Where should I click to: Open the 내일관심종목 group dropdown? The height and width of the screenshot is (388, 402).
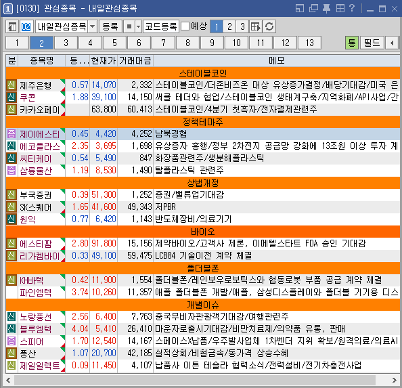[x=93, y=26]
